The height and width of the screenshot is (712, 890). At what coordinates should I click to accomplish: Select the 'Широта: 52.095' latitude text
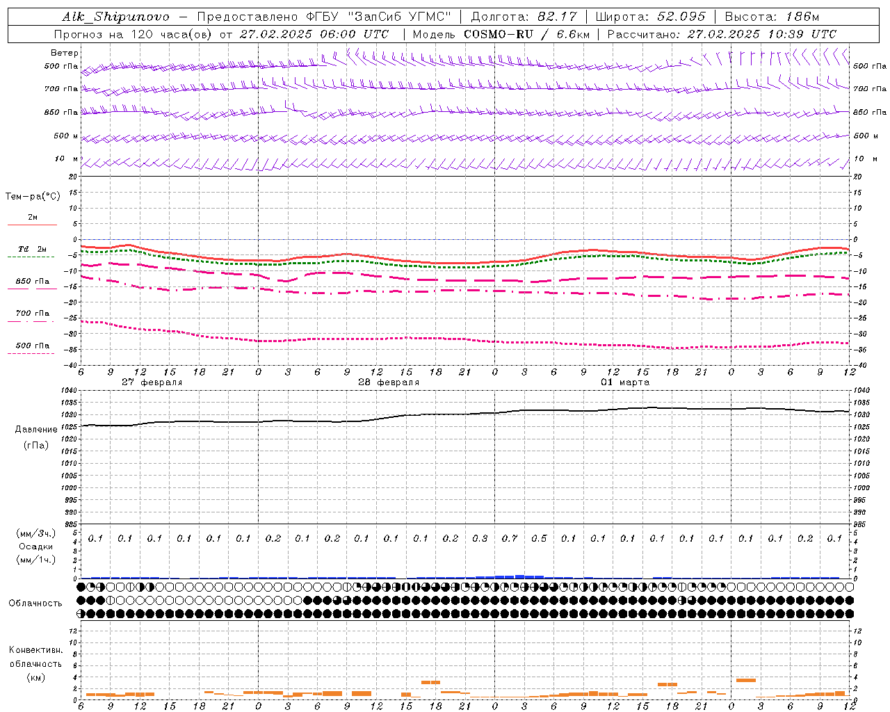pos(651,17)
